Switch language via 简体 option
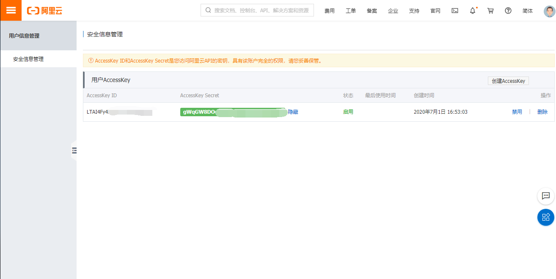 pyautogui.click(x=527, y=11)
